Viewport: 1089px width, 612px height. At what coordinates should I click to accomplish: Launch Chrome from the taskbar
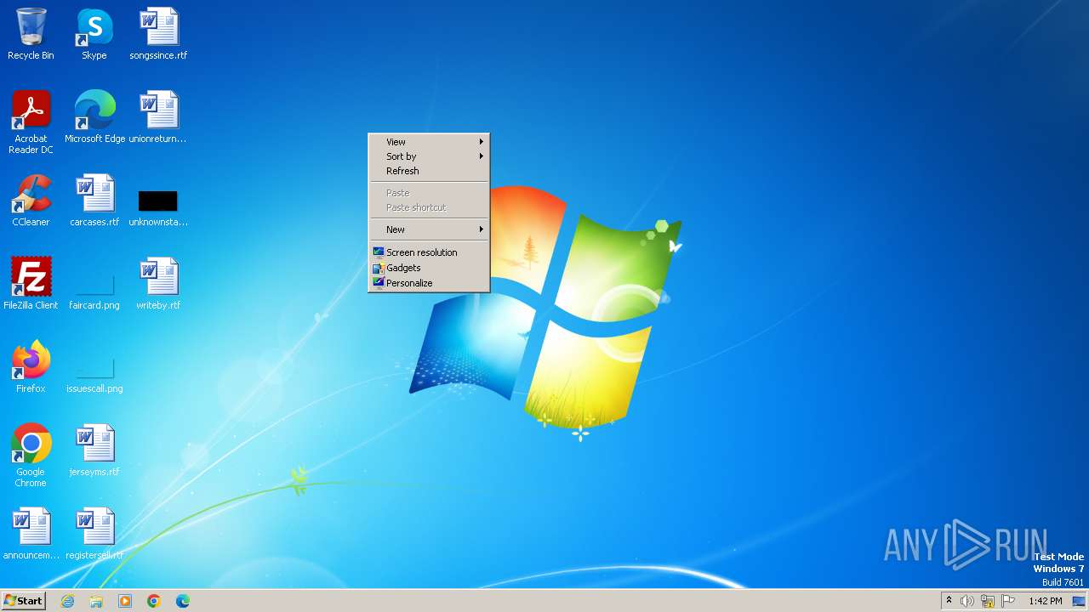coord(154,601)
